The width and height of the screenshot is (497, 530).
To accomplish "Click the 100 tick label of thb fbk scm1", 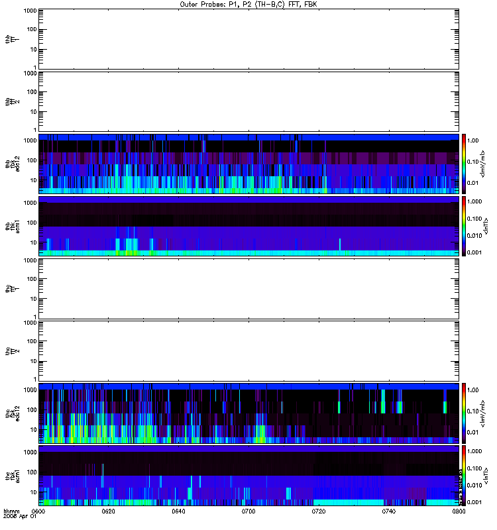I will click(32, 223).
